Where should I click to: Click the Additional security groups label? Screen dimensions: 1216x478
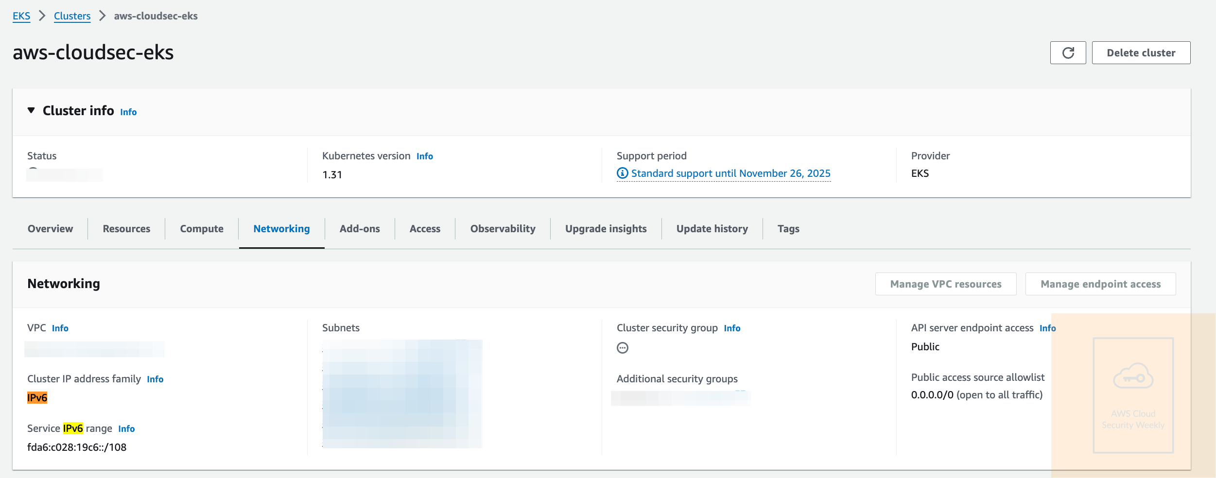(677, 379)
